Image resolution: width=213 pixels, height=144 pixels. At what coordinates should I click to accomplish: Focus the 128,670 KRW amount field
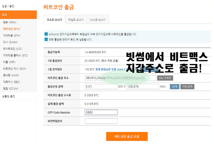(x=142, y=87)
